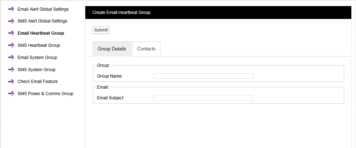356x148 pixels.
Task: Click the arrow icon beside Email Alert Global Settings
Action: coord(11,9)
